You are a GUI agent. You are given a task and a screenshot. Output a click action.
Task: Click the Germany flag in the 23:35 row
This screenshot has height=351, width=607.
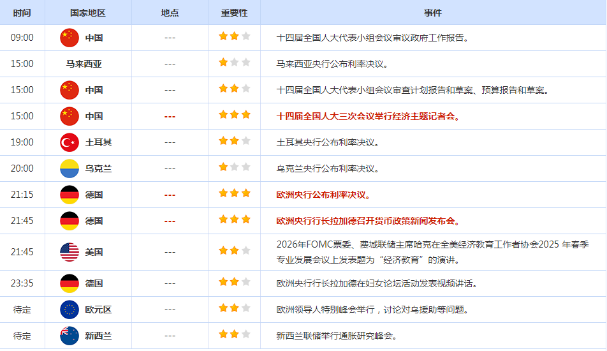69,283
